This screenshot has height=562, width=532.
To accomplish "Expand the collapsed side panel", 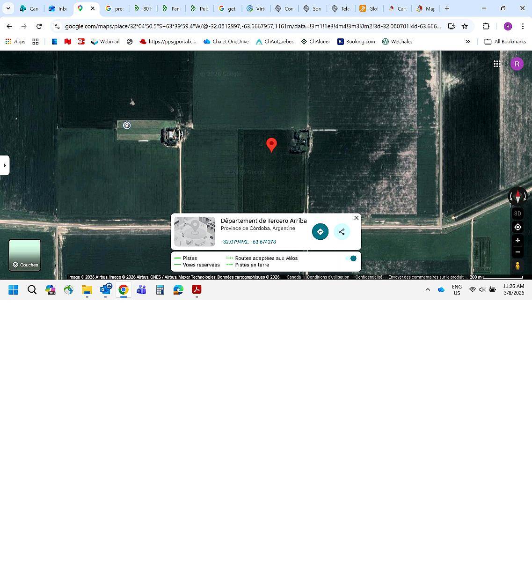I will [x=5, y=165].
